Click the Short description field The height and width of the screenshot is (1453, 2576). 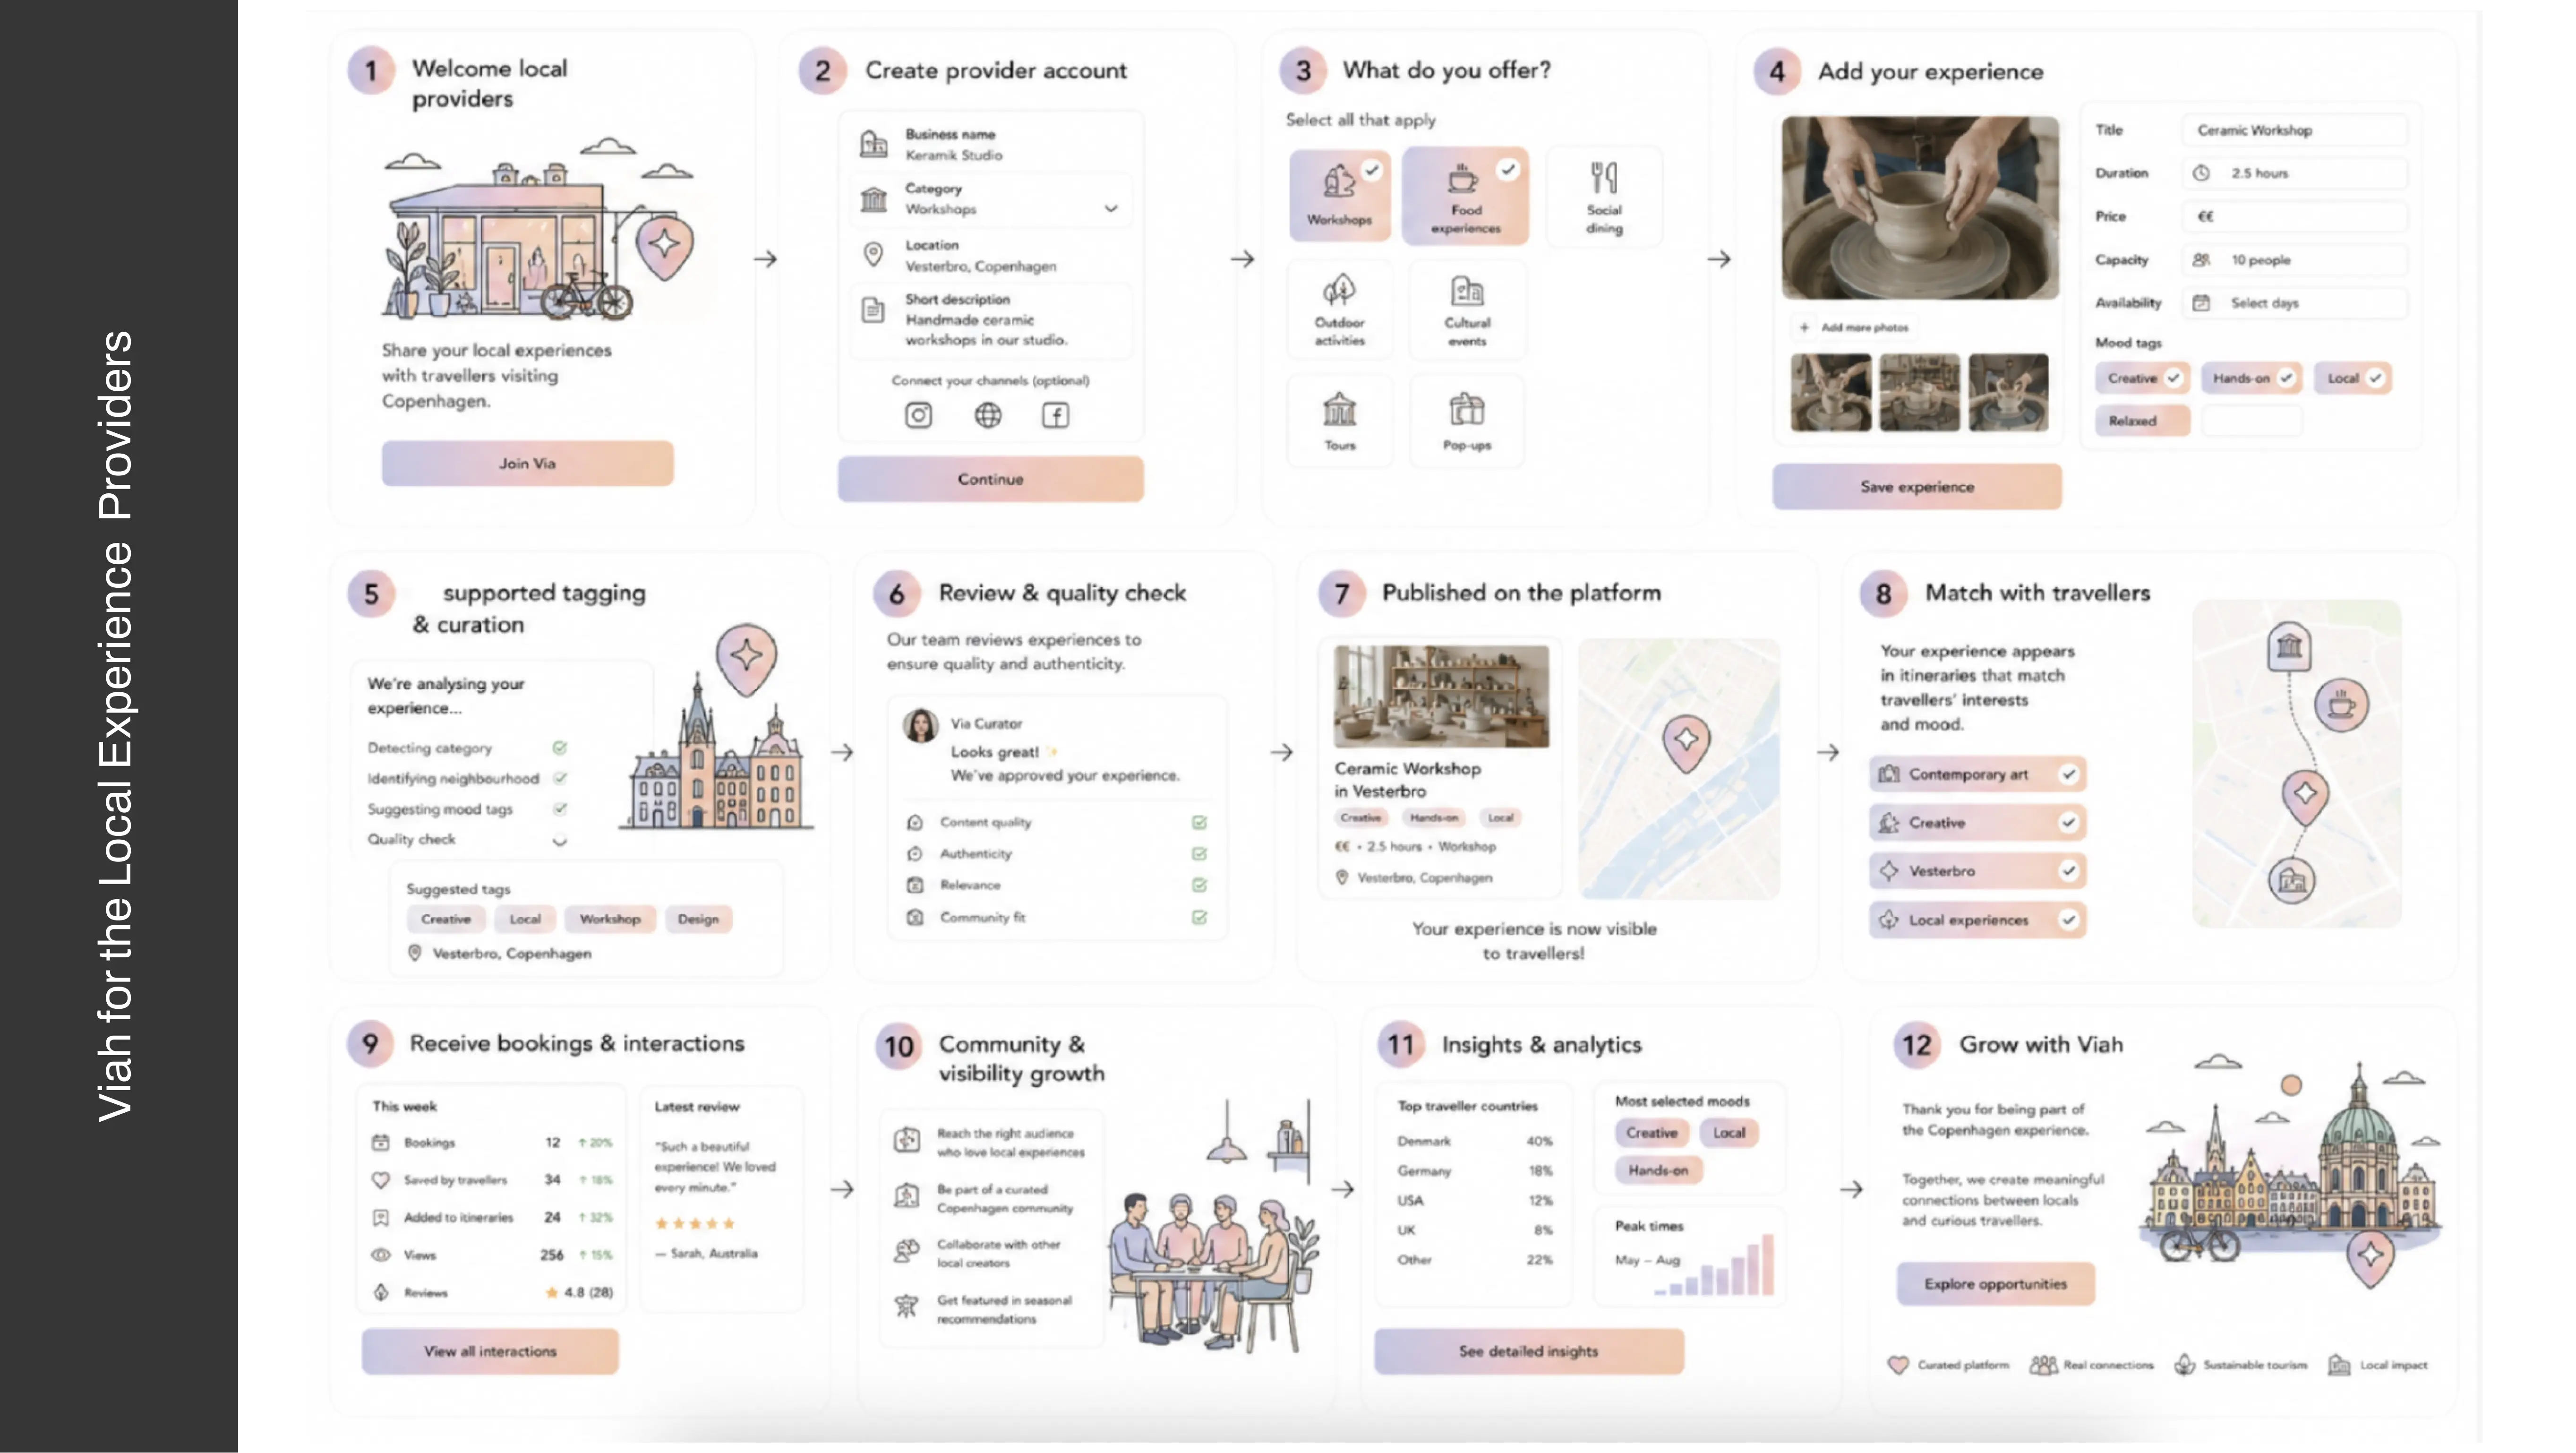[991, 319]
